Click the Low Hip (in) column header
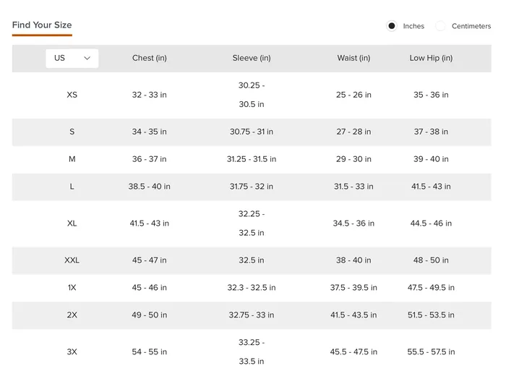 coord(431,58)
